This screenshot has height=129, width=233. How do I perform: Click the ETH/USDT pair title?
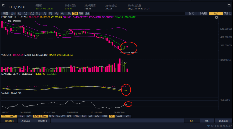point(17,7)
